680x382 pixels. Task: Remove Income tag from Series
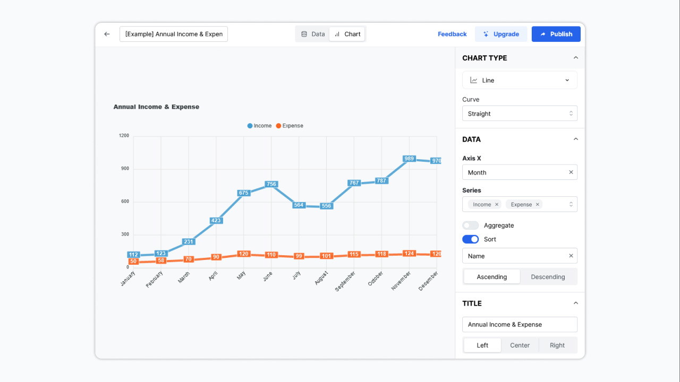tap(497, 204)
